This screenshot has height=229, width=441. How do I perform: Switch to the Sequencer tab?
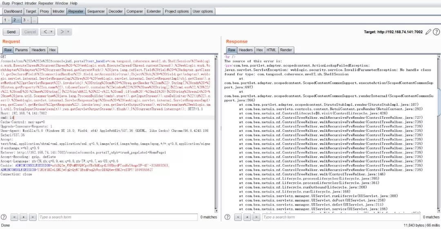tap(96, 11)
